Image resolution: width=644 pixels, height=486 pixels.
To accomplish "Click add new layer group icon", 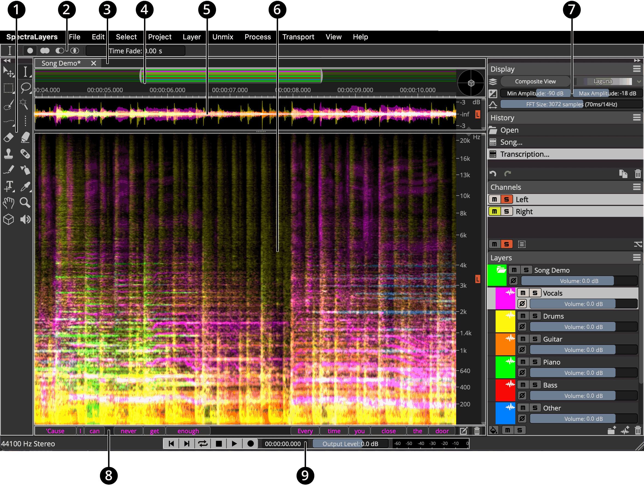I will point(612,430).
